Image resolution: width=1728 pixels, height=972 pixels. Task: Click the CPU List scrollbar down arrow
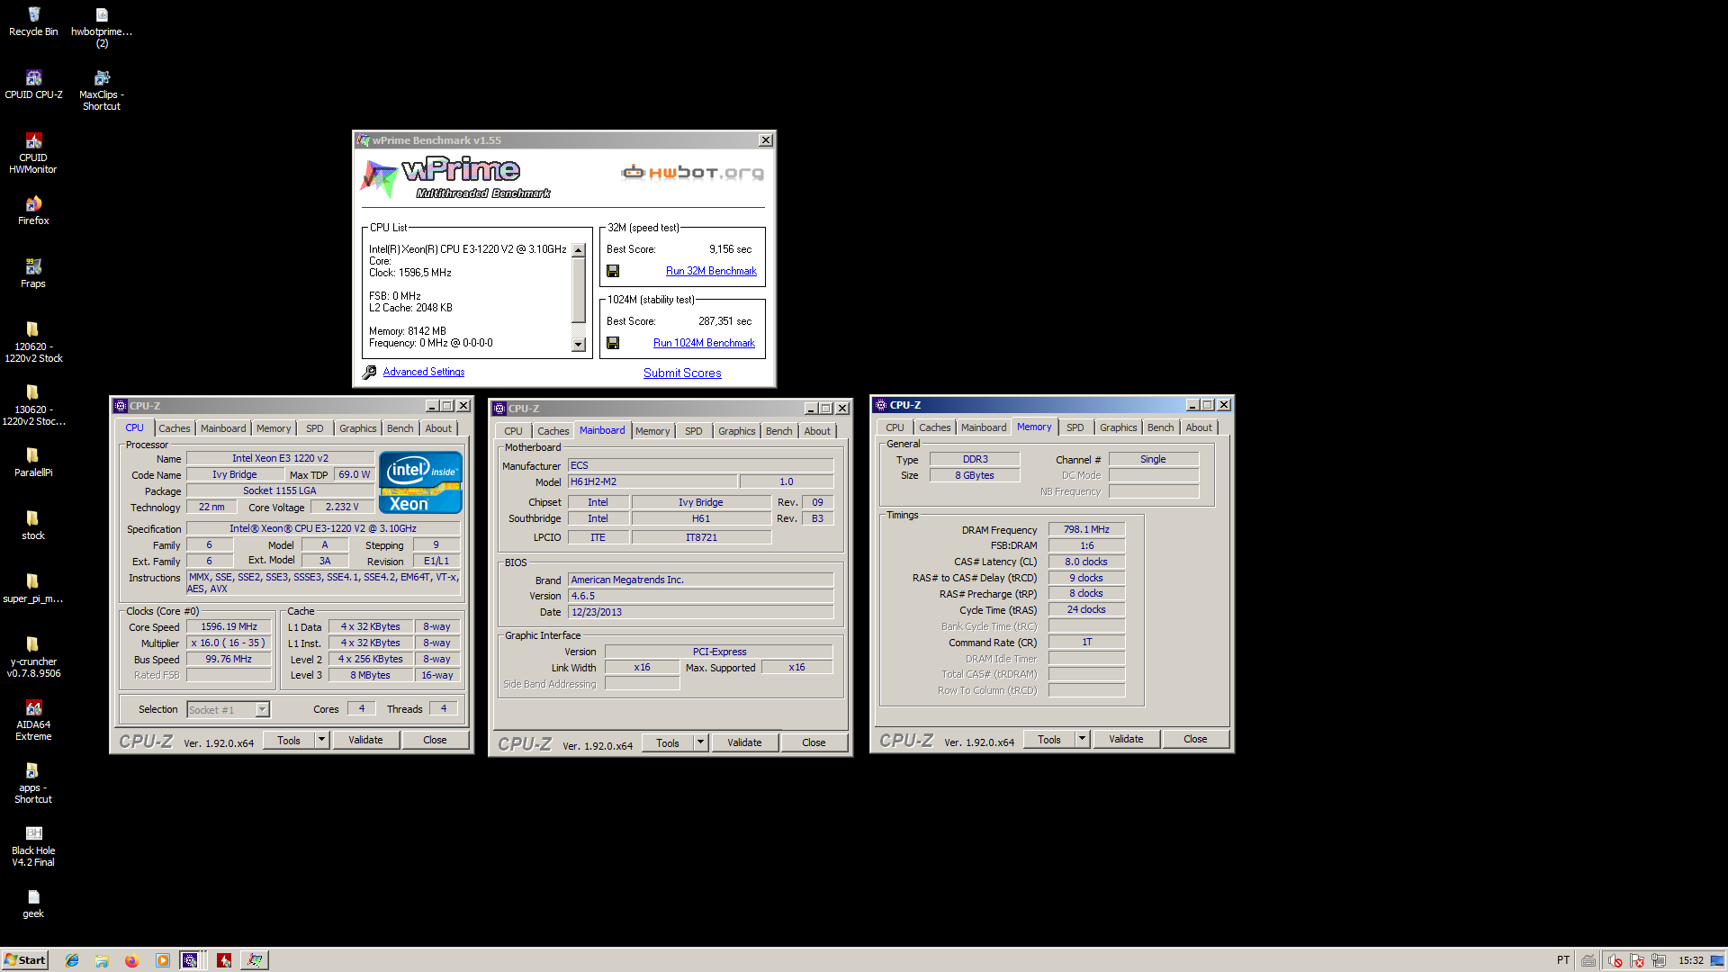(x=579, y=345)
